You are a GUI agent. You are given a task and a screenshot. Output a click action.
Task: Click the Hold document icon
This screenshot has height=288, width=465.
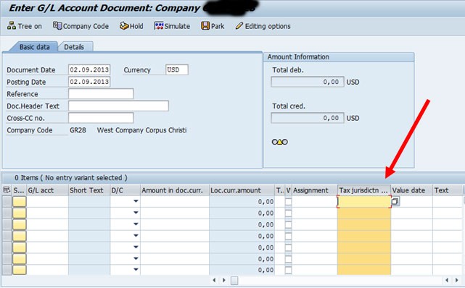pyautogui.click(x=124, y=26)
